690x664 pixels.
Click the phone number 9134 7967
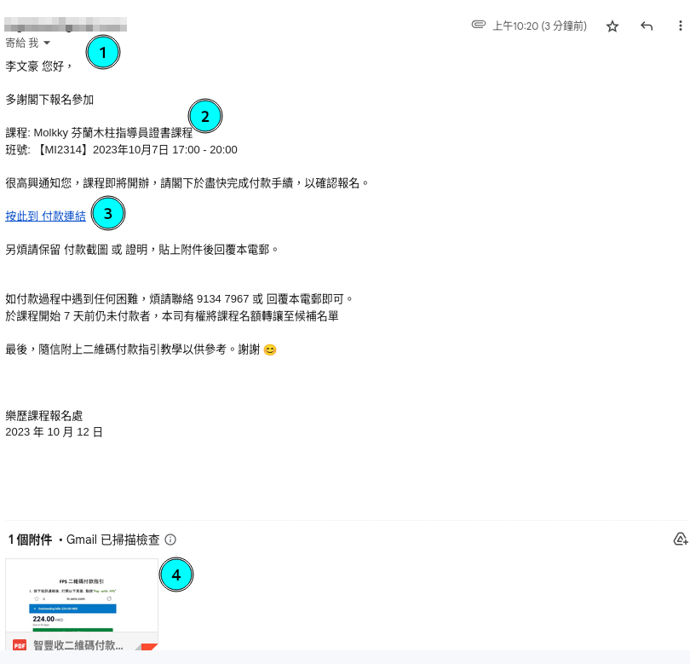222,299
